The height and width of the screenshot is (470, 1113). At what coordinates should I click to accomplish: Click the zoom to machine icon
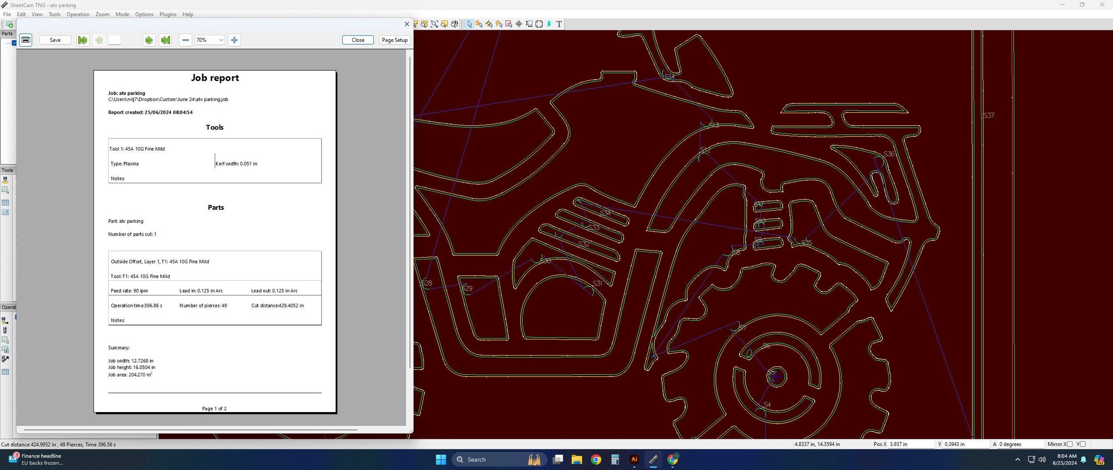click(454, 24)
